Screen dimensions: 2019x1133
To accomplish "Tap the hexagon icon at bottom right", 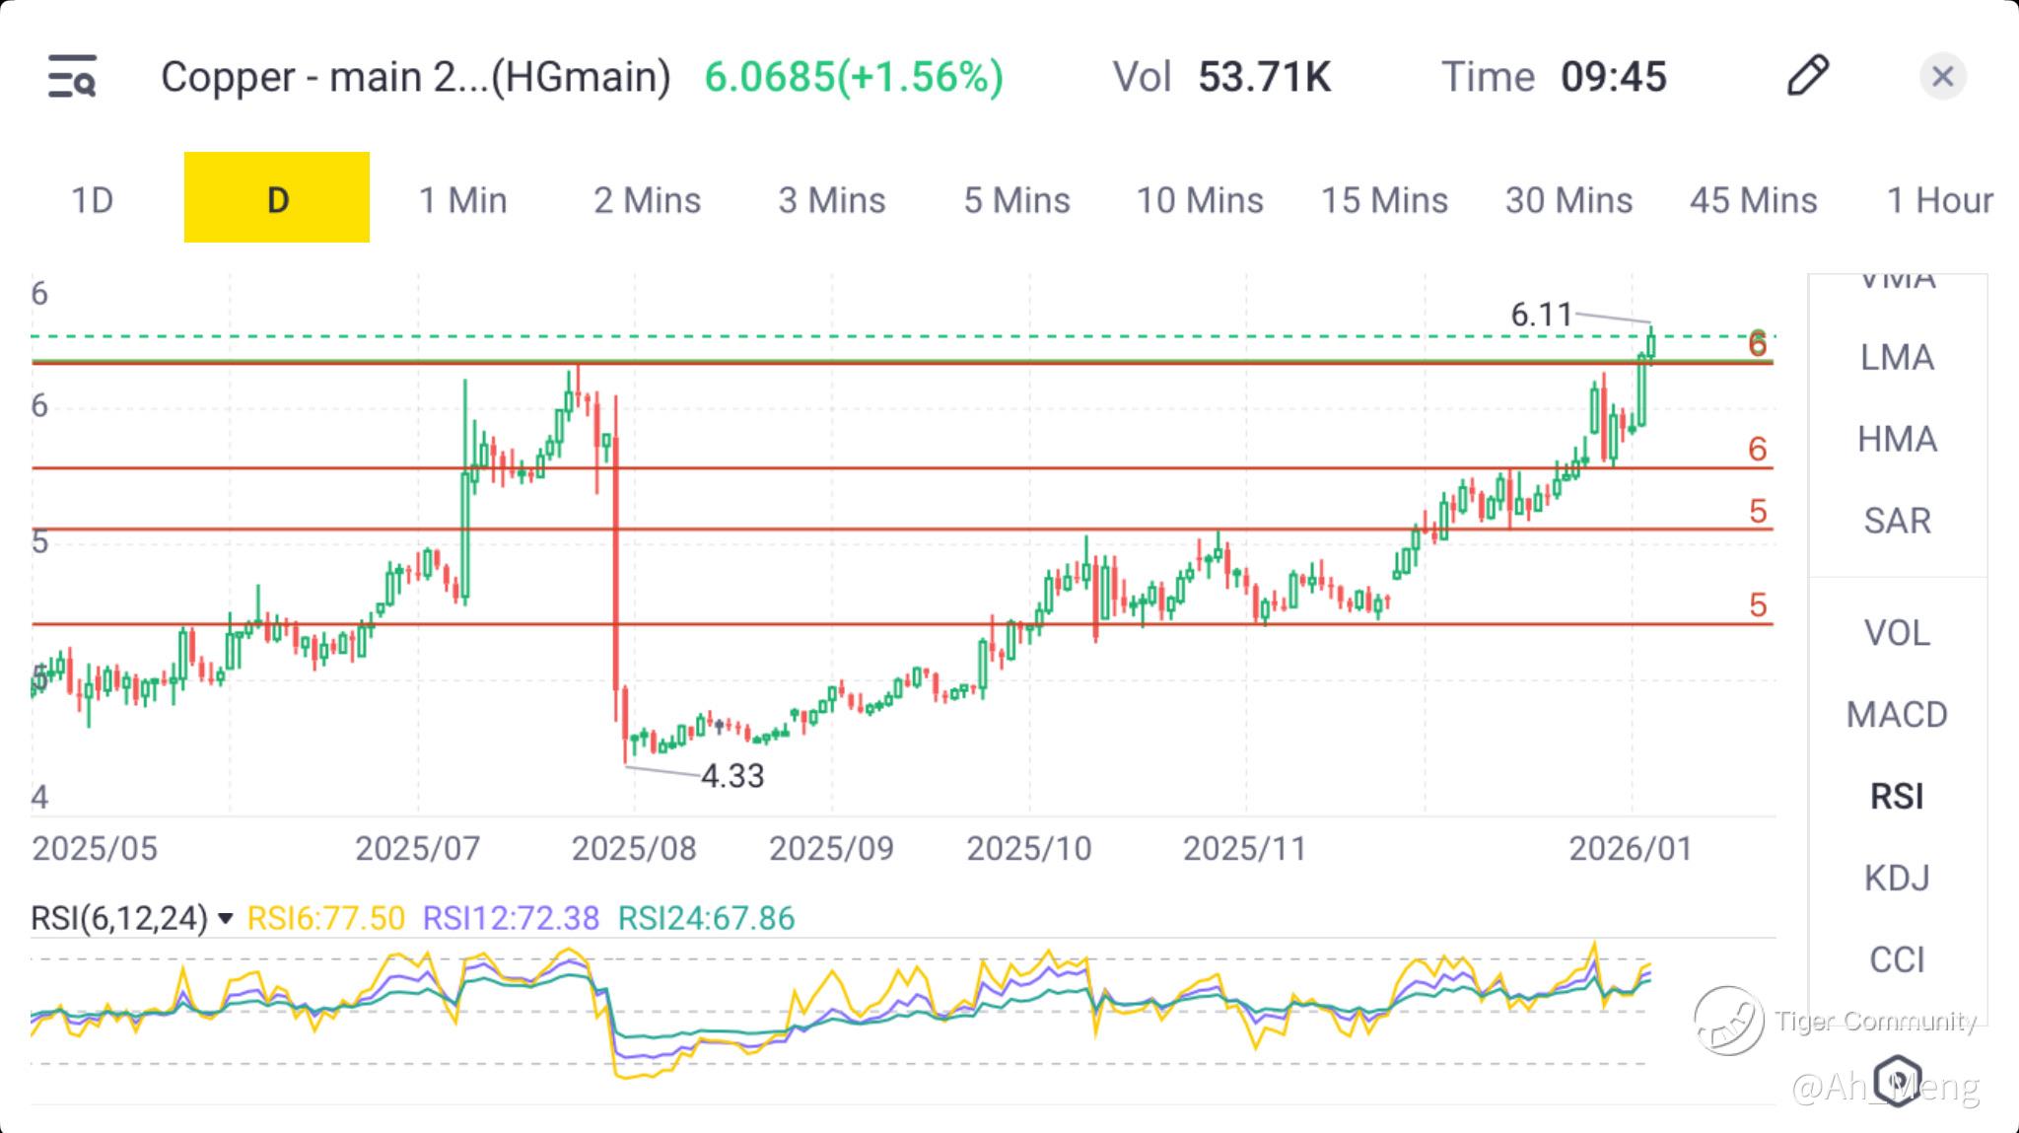I will [x=1898, y=1080].
